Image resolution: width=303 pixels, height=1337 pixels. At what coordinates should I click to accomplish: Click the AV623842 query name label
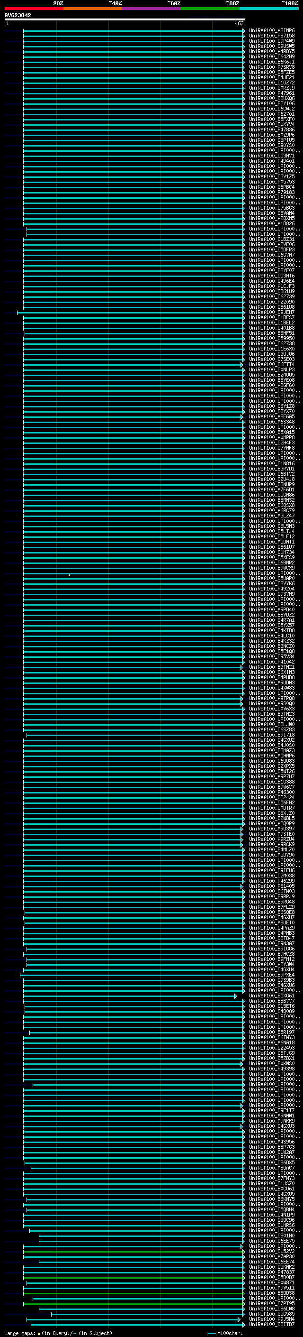click(x=18, y=15)
